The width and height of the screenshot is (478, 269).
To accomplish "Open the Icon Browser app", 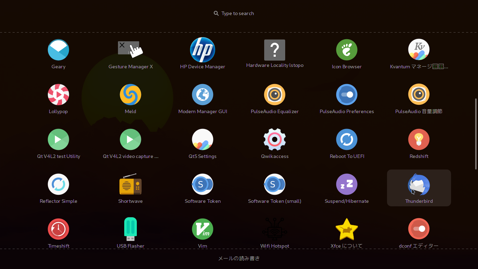I will pos(347,50).
